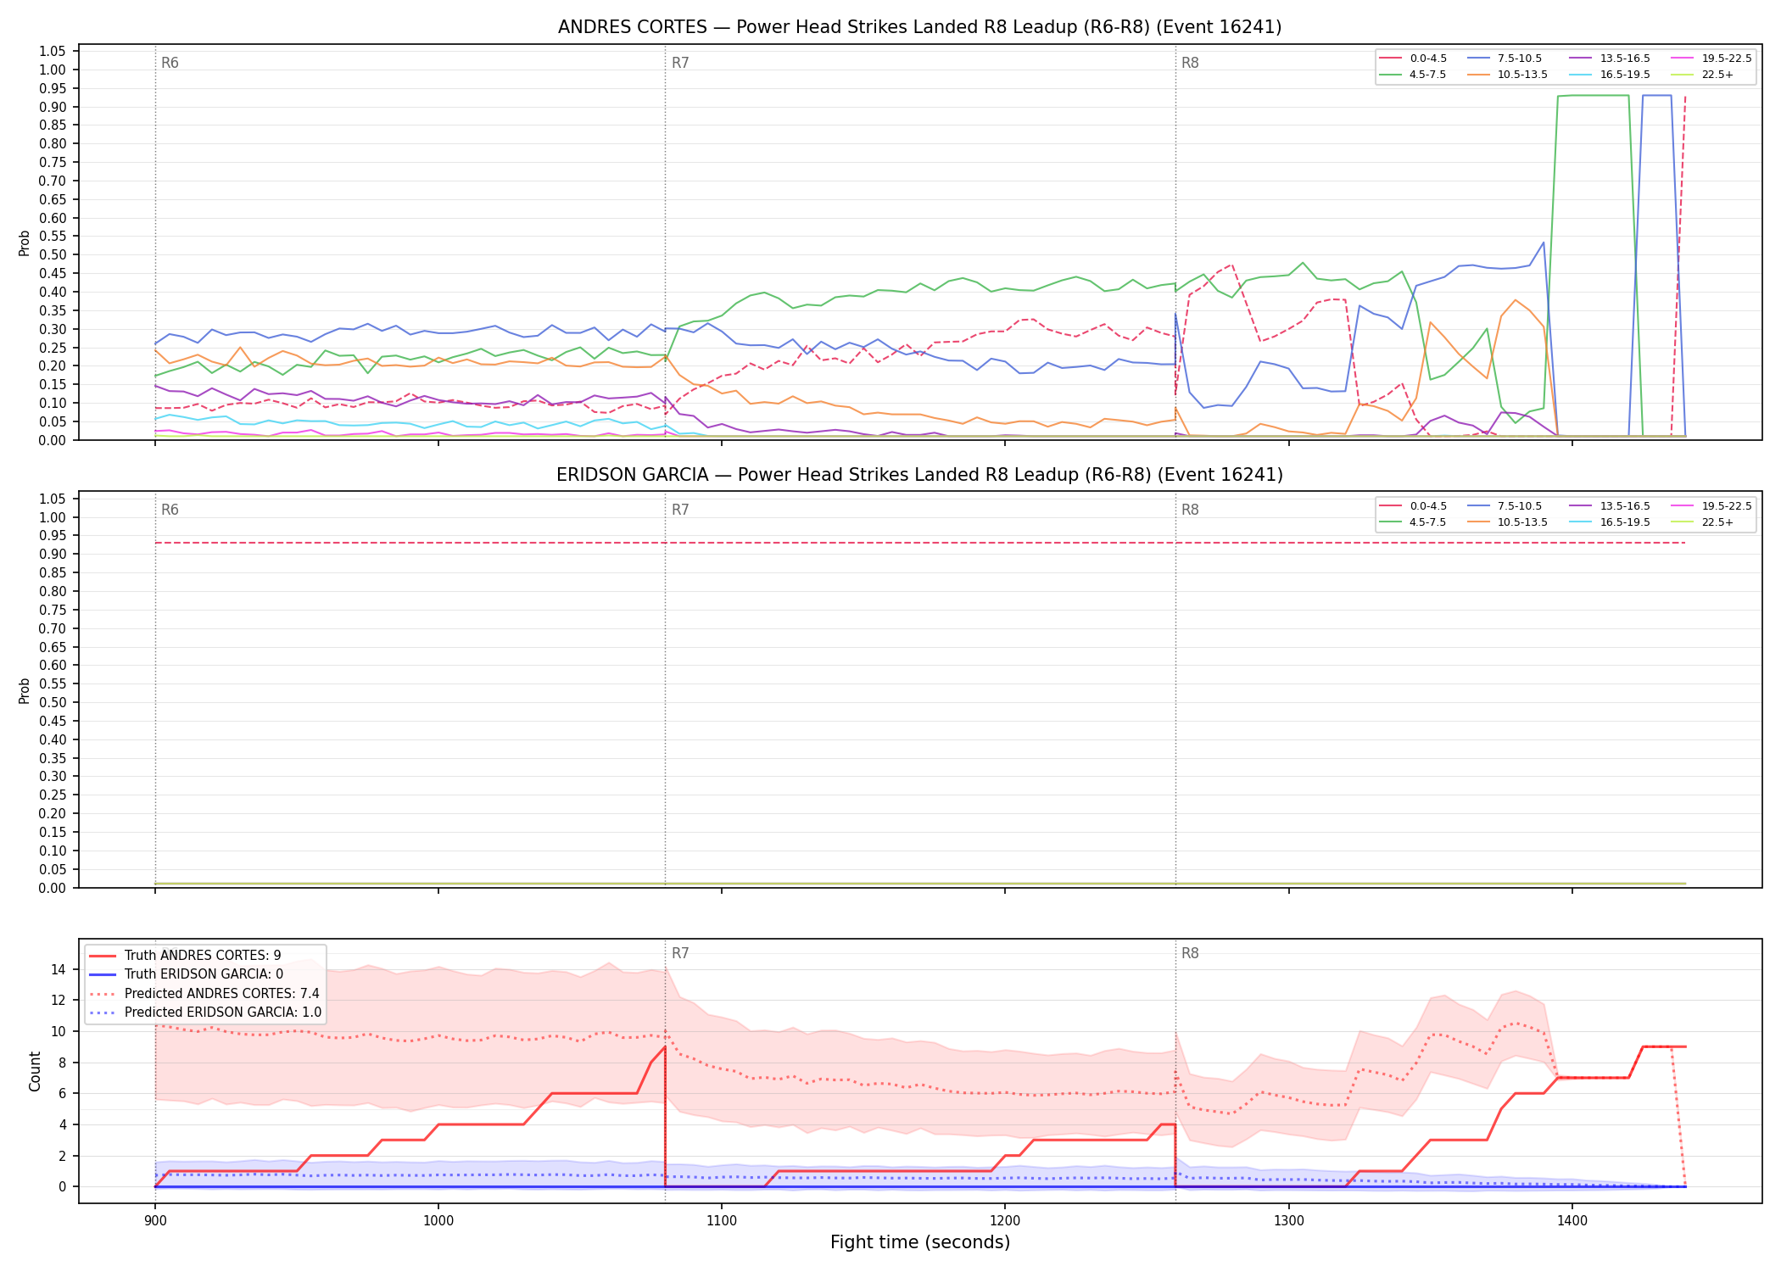Click the ERIDSON GARCIA chart title
The width and height of the screenshot is (1781, 1272).
(919, 475)
